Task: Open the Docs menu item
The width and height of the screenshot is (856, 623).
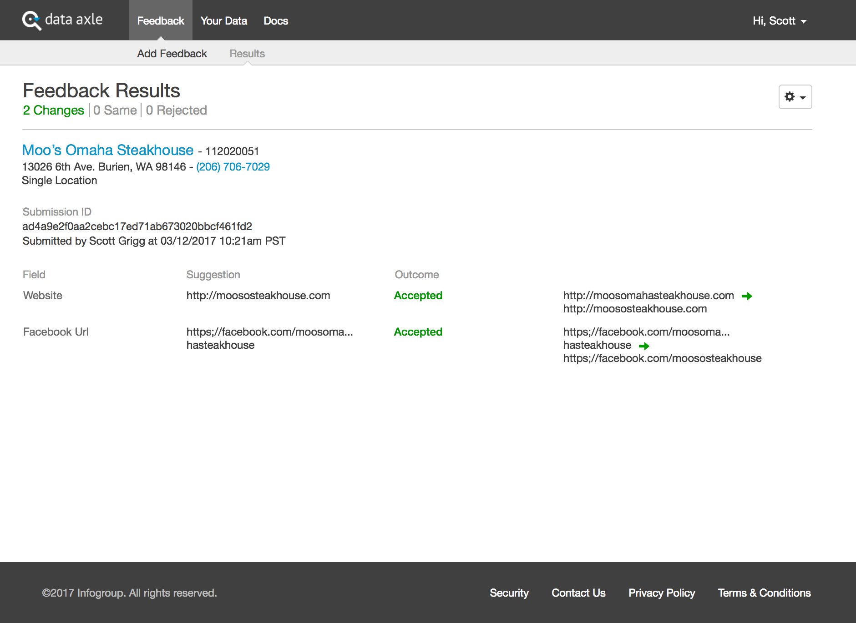Action: coord(276,21)
